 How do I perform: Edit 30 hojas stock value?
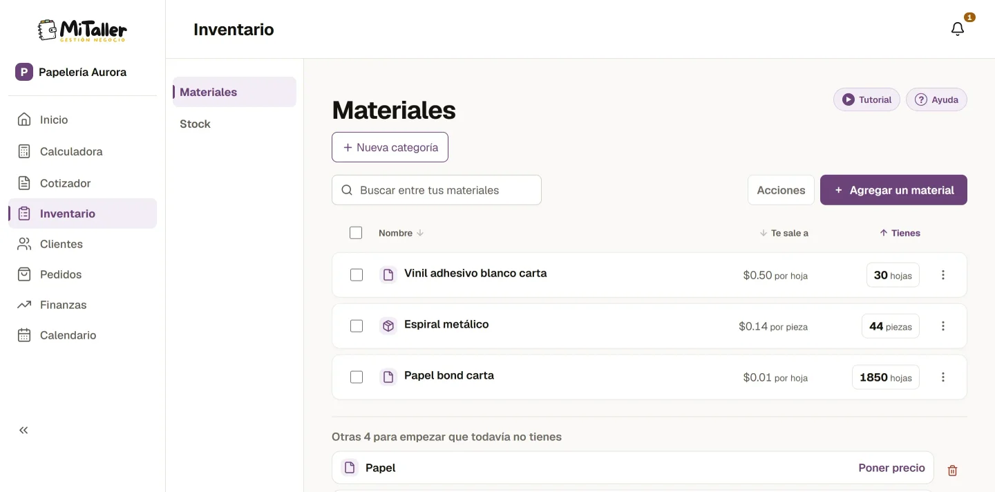[x=893, y=275]
